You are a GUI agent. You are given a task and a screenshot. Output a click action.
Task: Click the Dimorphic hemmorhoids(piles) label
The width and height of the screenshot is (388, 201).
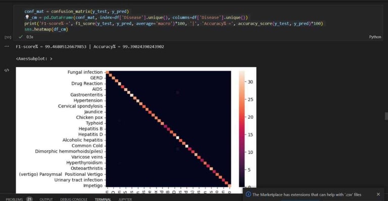coord(69,151)
